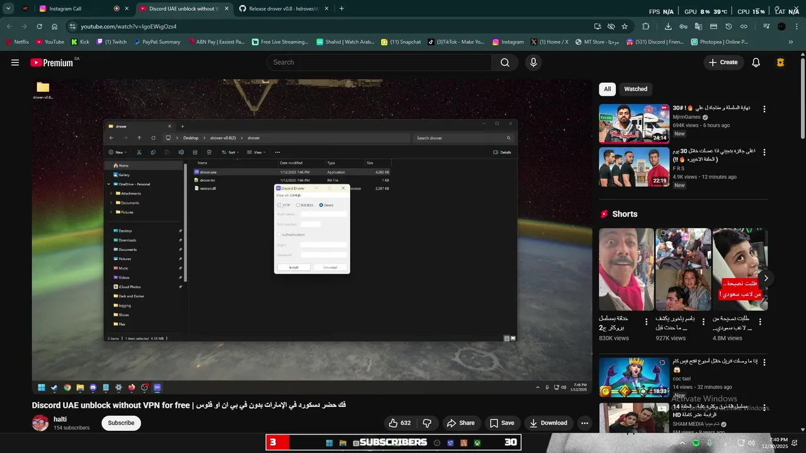
Task: Expand the hidden bookmarks overflow chevron
Action: (x=791, y=42)
